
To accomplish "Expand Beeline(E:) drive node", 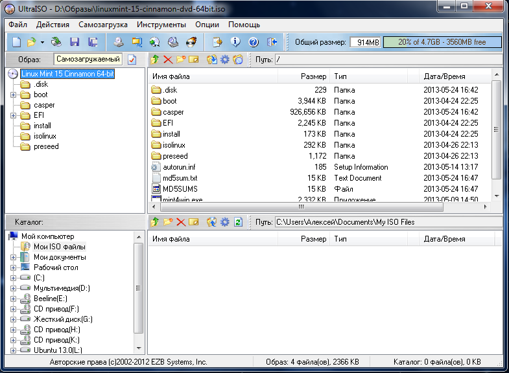I will click(13, 299).
